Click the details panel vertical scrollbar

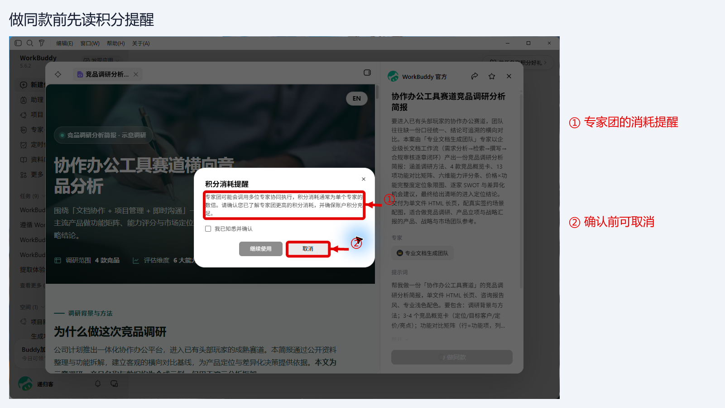click(x=521, y=190)
